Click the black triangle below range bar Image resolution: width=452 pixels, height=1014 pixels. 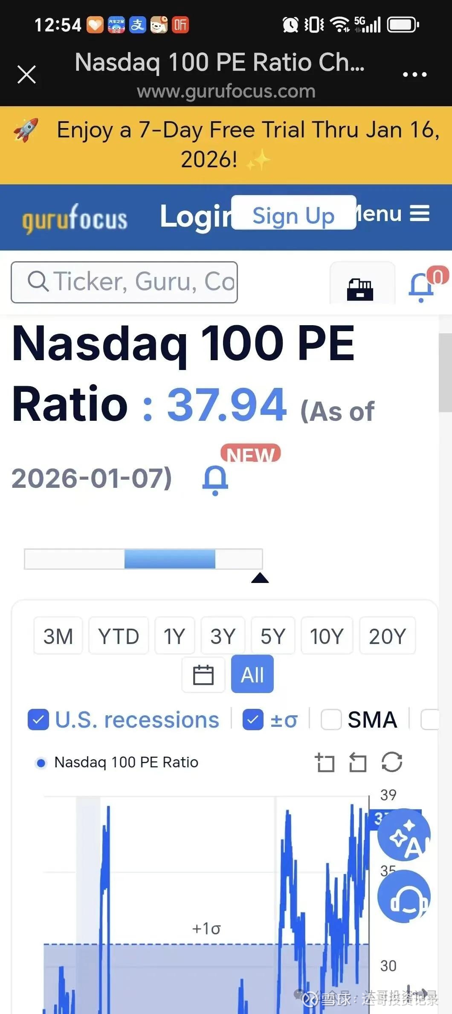click(x=260, y=578)
